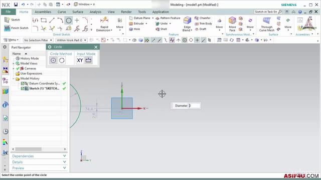Open the Rapid Dimension dropdown arrow
The image size is (321, 180).
pyautogui.click(x=111, y=30)
